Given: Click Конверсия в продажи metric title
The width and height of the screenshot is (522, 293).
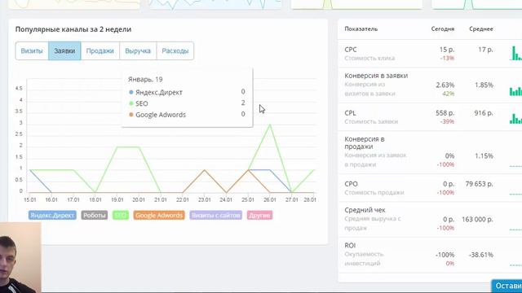Looking at the screenshot, I should (365, 143).
